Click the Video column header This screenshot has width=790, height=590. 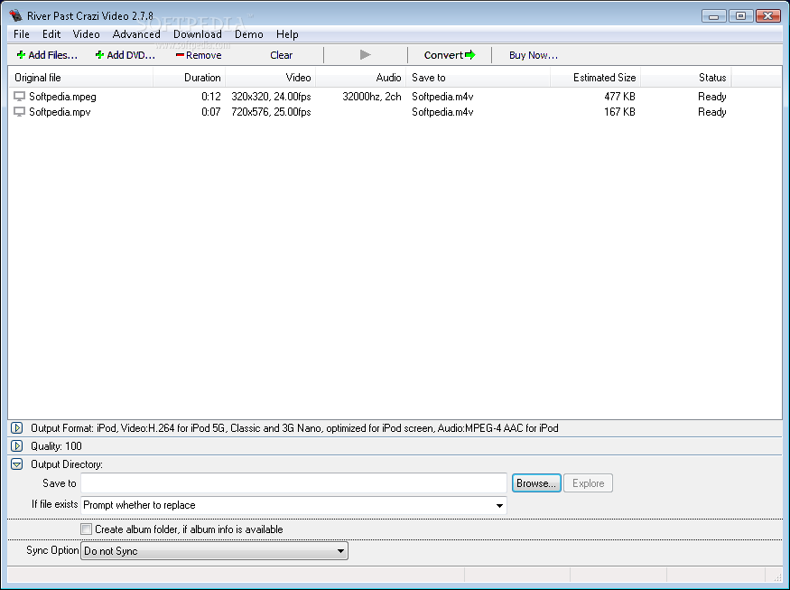pyautogui.click(x=271, y=78)
